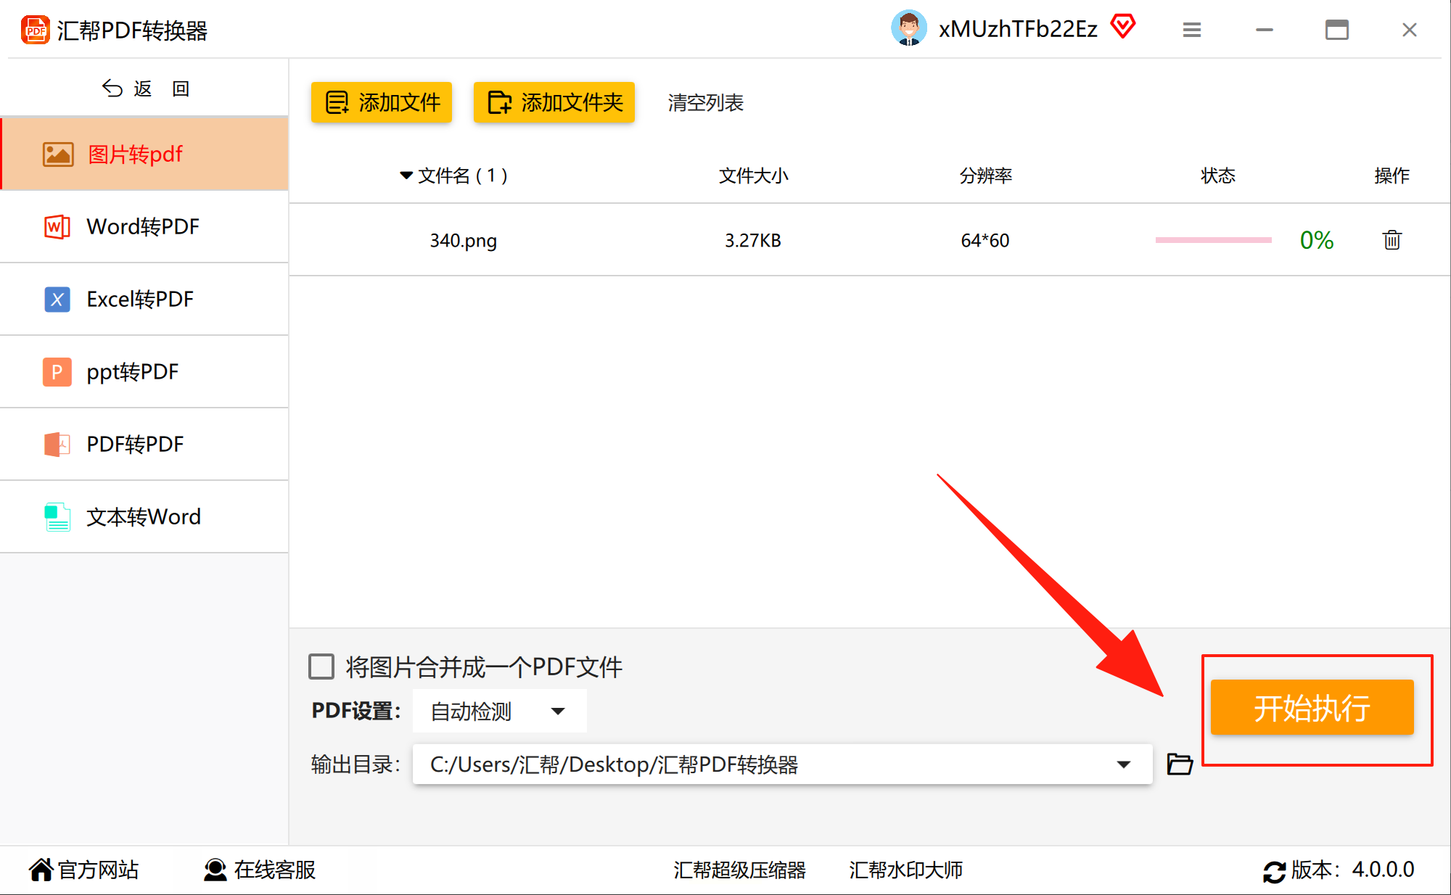Image resolution: width=1451 pixels, height=895 pixels.
Task: Open the PDF settings auto-detect dropdown
Action: click(499, 711)
